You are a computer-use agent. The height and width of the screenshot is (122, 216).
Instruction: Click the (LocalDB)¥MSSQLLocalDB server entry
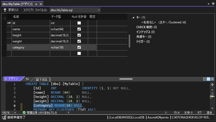(126, 117)
